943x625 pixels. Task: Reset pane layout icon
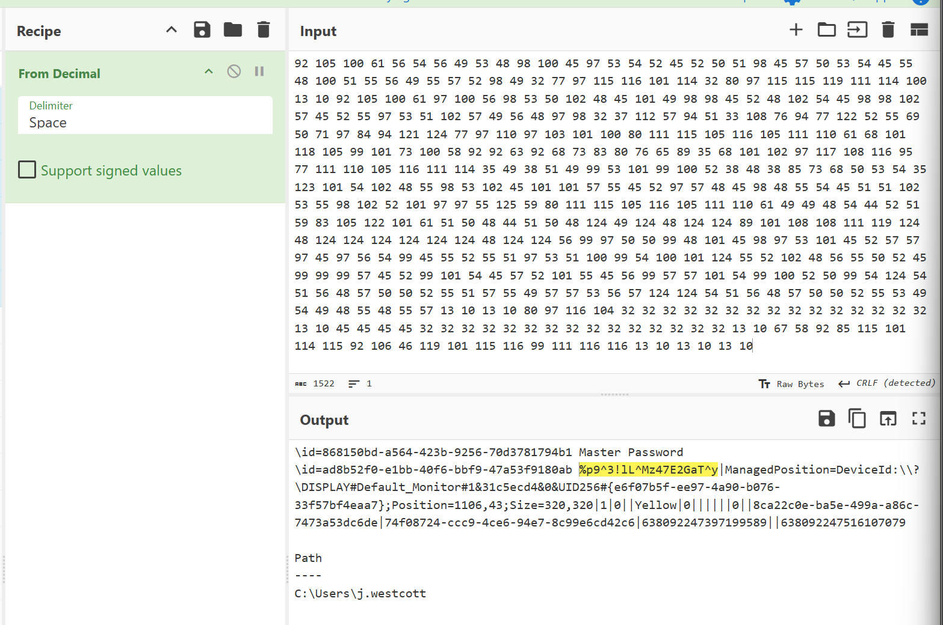pyautogui.click(x=920, y=29)
